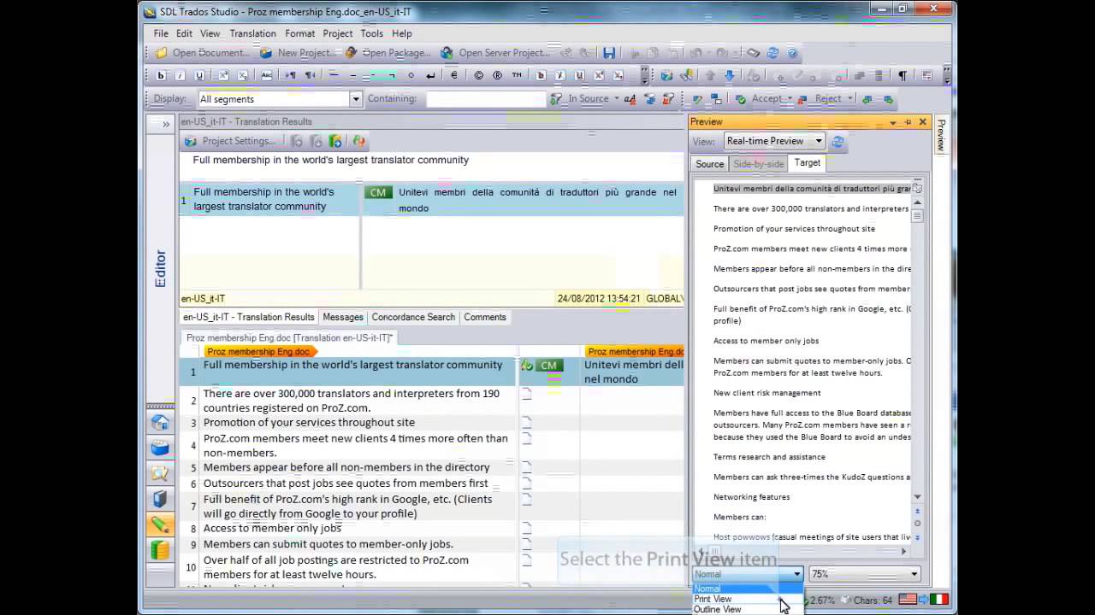Click the Proz membership Eng.doc document tab
Viewport: 1095px width, 615px height.
pos(290,338)
